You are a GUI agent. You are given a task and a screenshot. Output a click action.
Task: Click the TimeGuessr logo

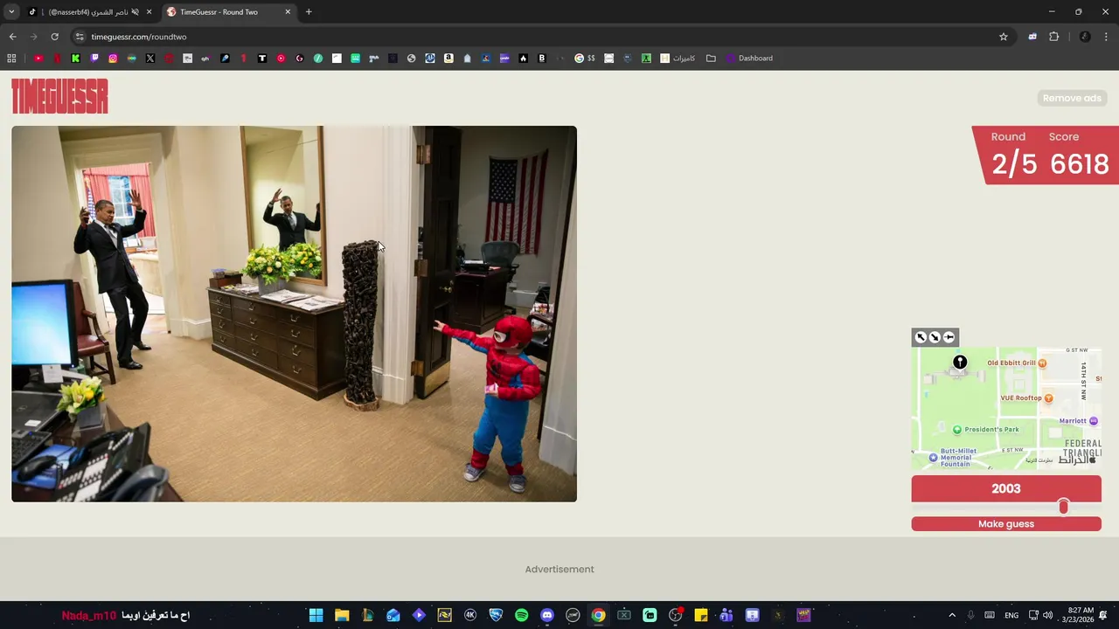coord(59,96)
